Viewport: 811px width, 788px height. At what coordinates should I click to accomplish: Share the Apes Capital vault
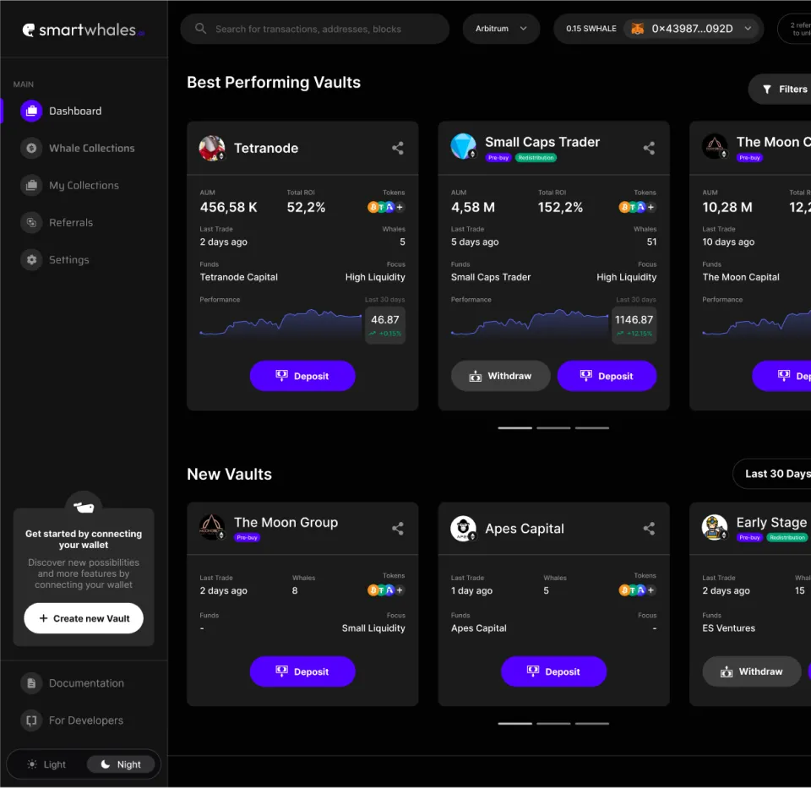point(649,529)
